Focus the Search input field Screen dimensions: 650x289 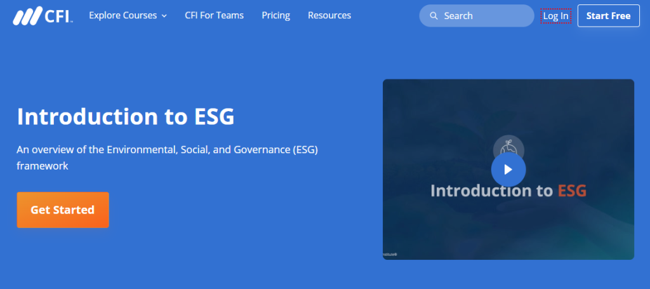482,16
